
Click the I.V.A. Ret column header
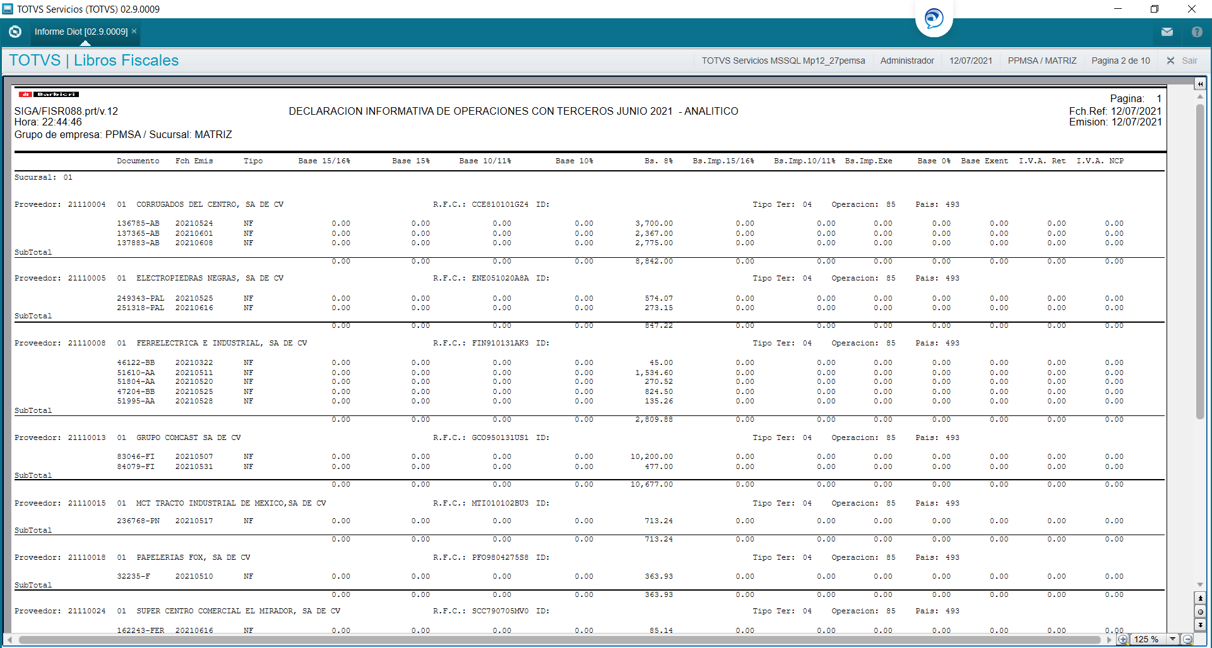pos(1042,161)
